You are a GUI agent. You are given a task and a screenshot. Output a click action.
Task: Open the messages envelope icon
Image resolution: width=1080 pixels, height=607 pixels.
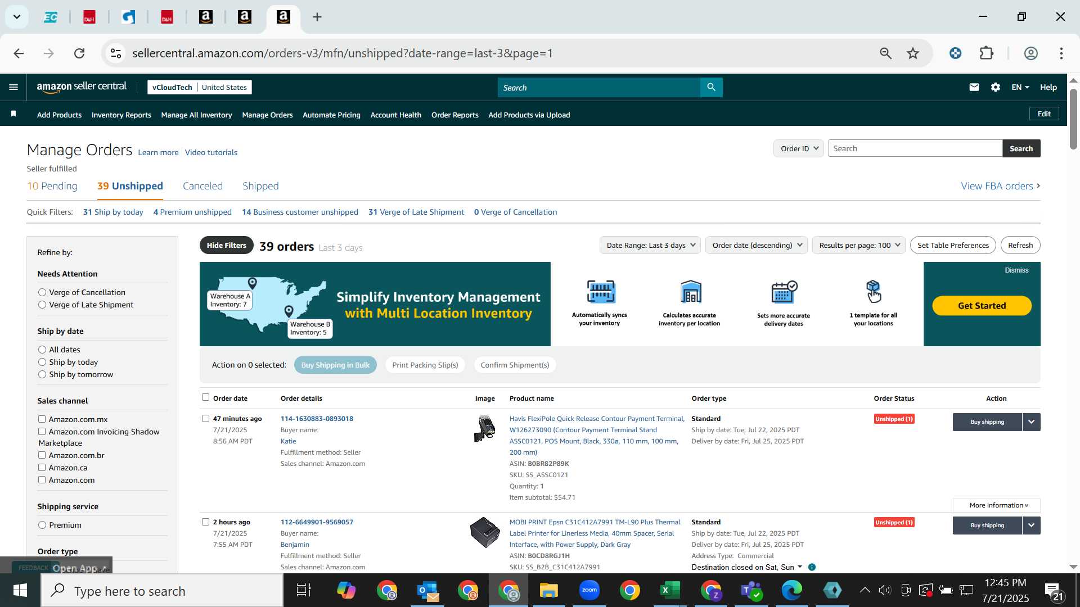(974, 87)
